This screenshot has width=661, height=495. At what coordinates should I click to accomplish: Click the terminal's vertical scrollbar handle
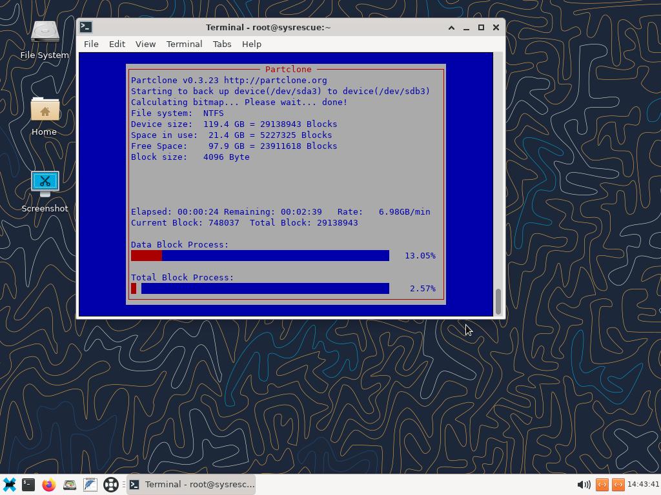(x=498, y=302)
